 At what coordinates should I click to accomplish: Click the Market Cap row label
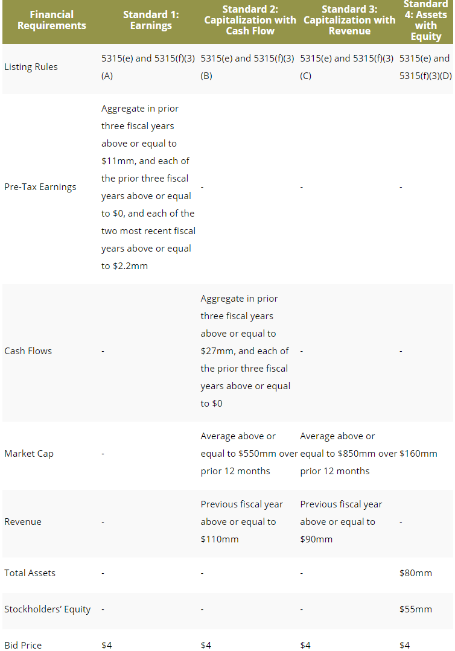(29, 454)
